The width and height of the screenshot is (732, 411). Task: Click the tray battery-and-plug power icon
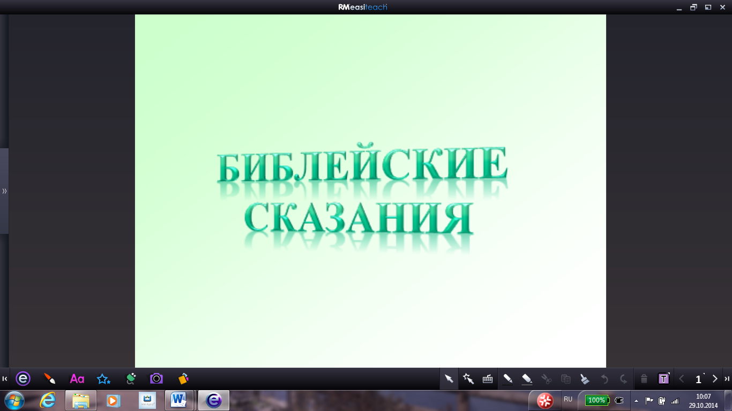662,400
